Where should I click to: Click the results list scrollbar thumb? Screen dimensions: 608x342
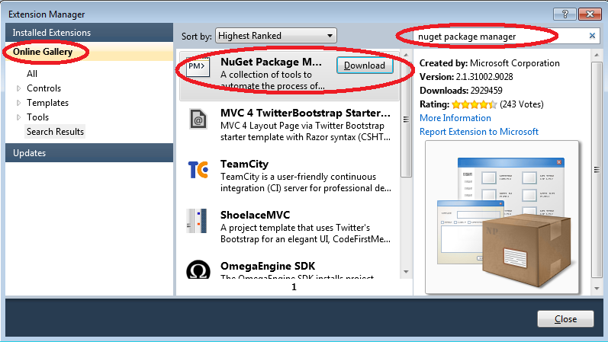(406, 119)
